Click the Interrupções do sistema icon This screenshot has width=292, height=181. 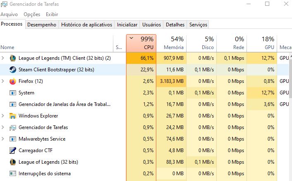point(13,174)
